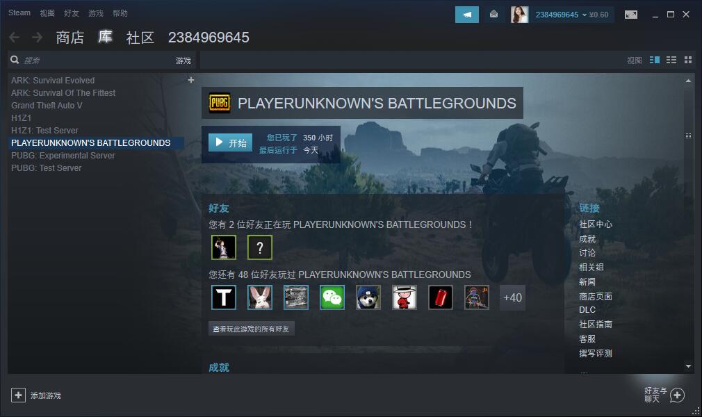Click the PUBG game logo icon

coord(220,103)
